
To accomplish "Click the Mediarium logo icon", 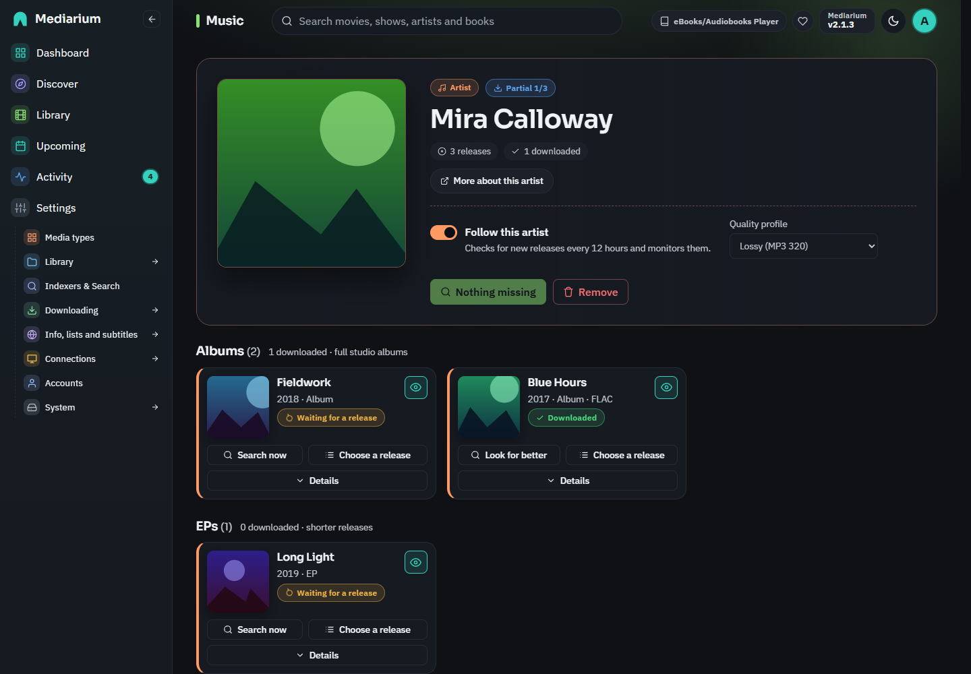I will (x=20, y=19).
